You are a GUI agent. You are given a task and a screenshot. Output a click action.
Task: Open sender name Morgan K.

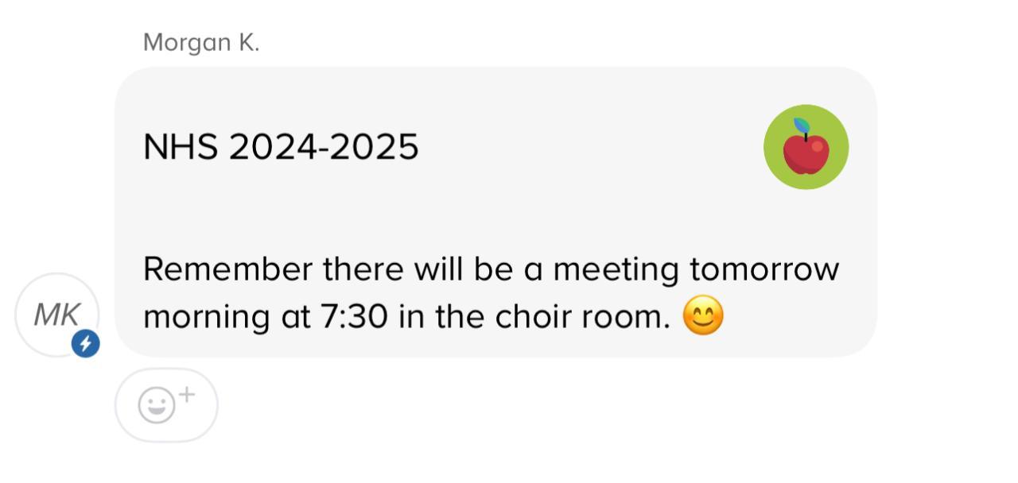pyautogui.click(x=201, y=43)
